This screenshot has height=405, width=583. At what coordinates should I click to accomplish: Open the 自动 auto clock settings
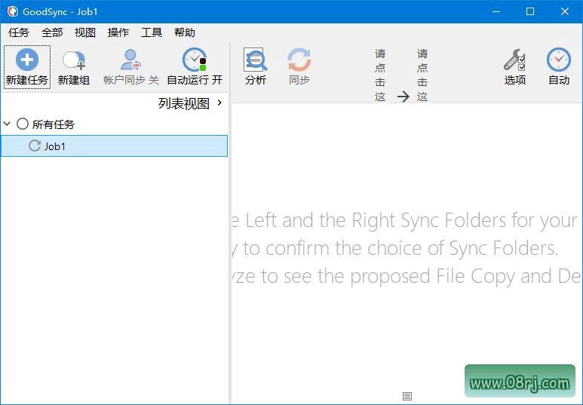pyautogui.click(x=559, y=66)
